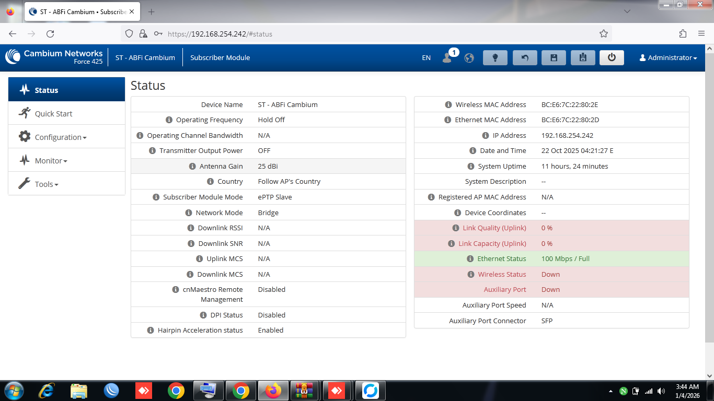714x401 pixels.
Task: Click the globe internet status icon
Action: point(469,58)
